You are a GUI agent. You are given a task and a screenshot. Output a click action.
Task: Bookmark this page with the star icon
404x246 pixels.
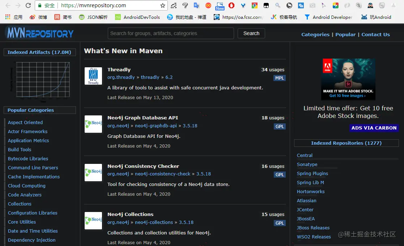tap(163, 5)
